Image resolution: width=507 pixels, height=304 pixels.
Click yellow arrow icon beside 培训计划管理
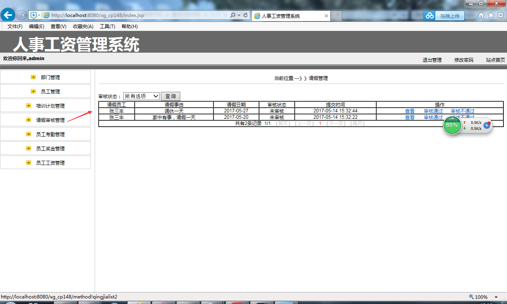click(29, 106)
